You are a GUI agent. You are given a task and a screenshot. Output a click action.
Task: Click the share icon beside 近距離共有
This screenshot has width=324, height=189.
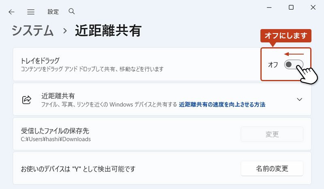(27, 99)
